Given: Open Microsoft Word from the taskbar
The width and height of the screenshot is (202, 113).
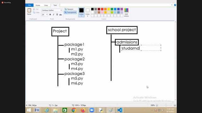Looking at the screenshot, I should 37,110.
